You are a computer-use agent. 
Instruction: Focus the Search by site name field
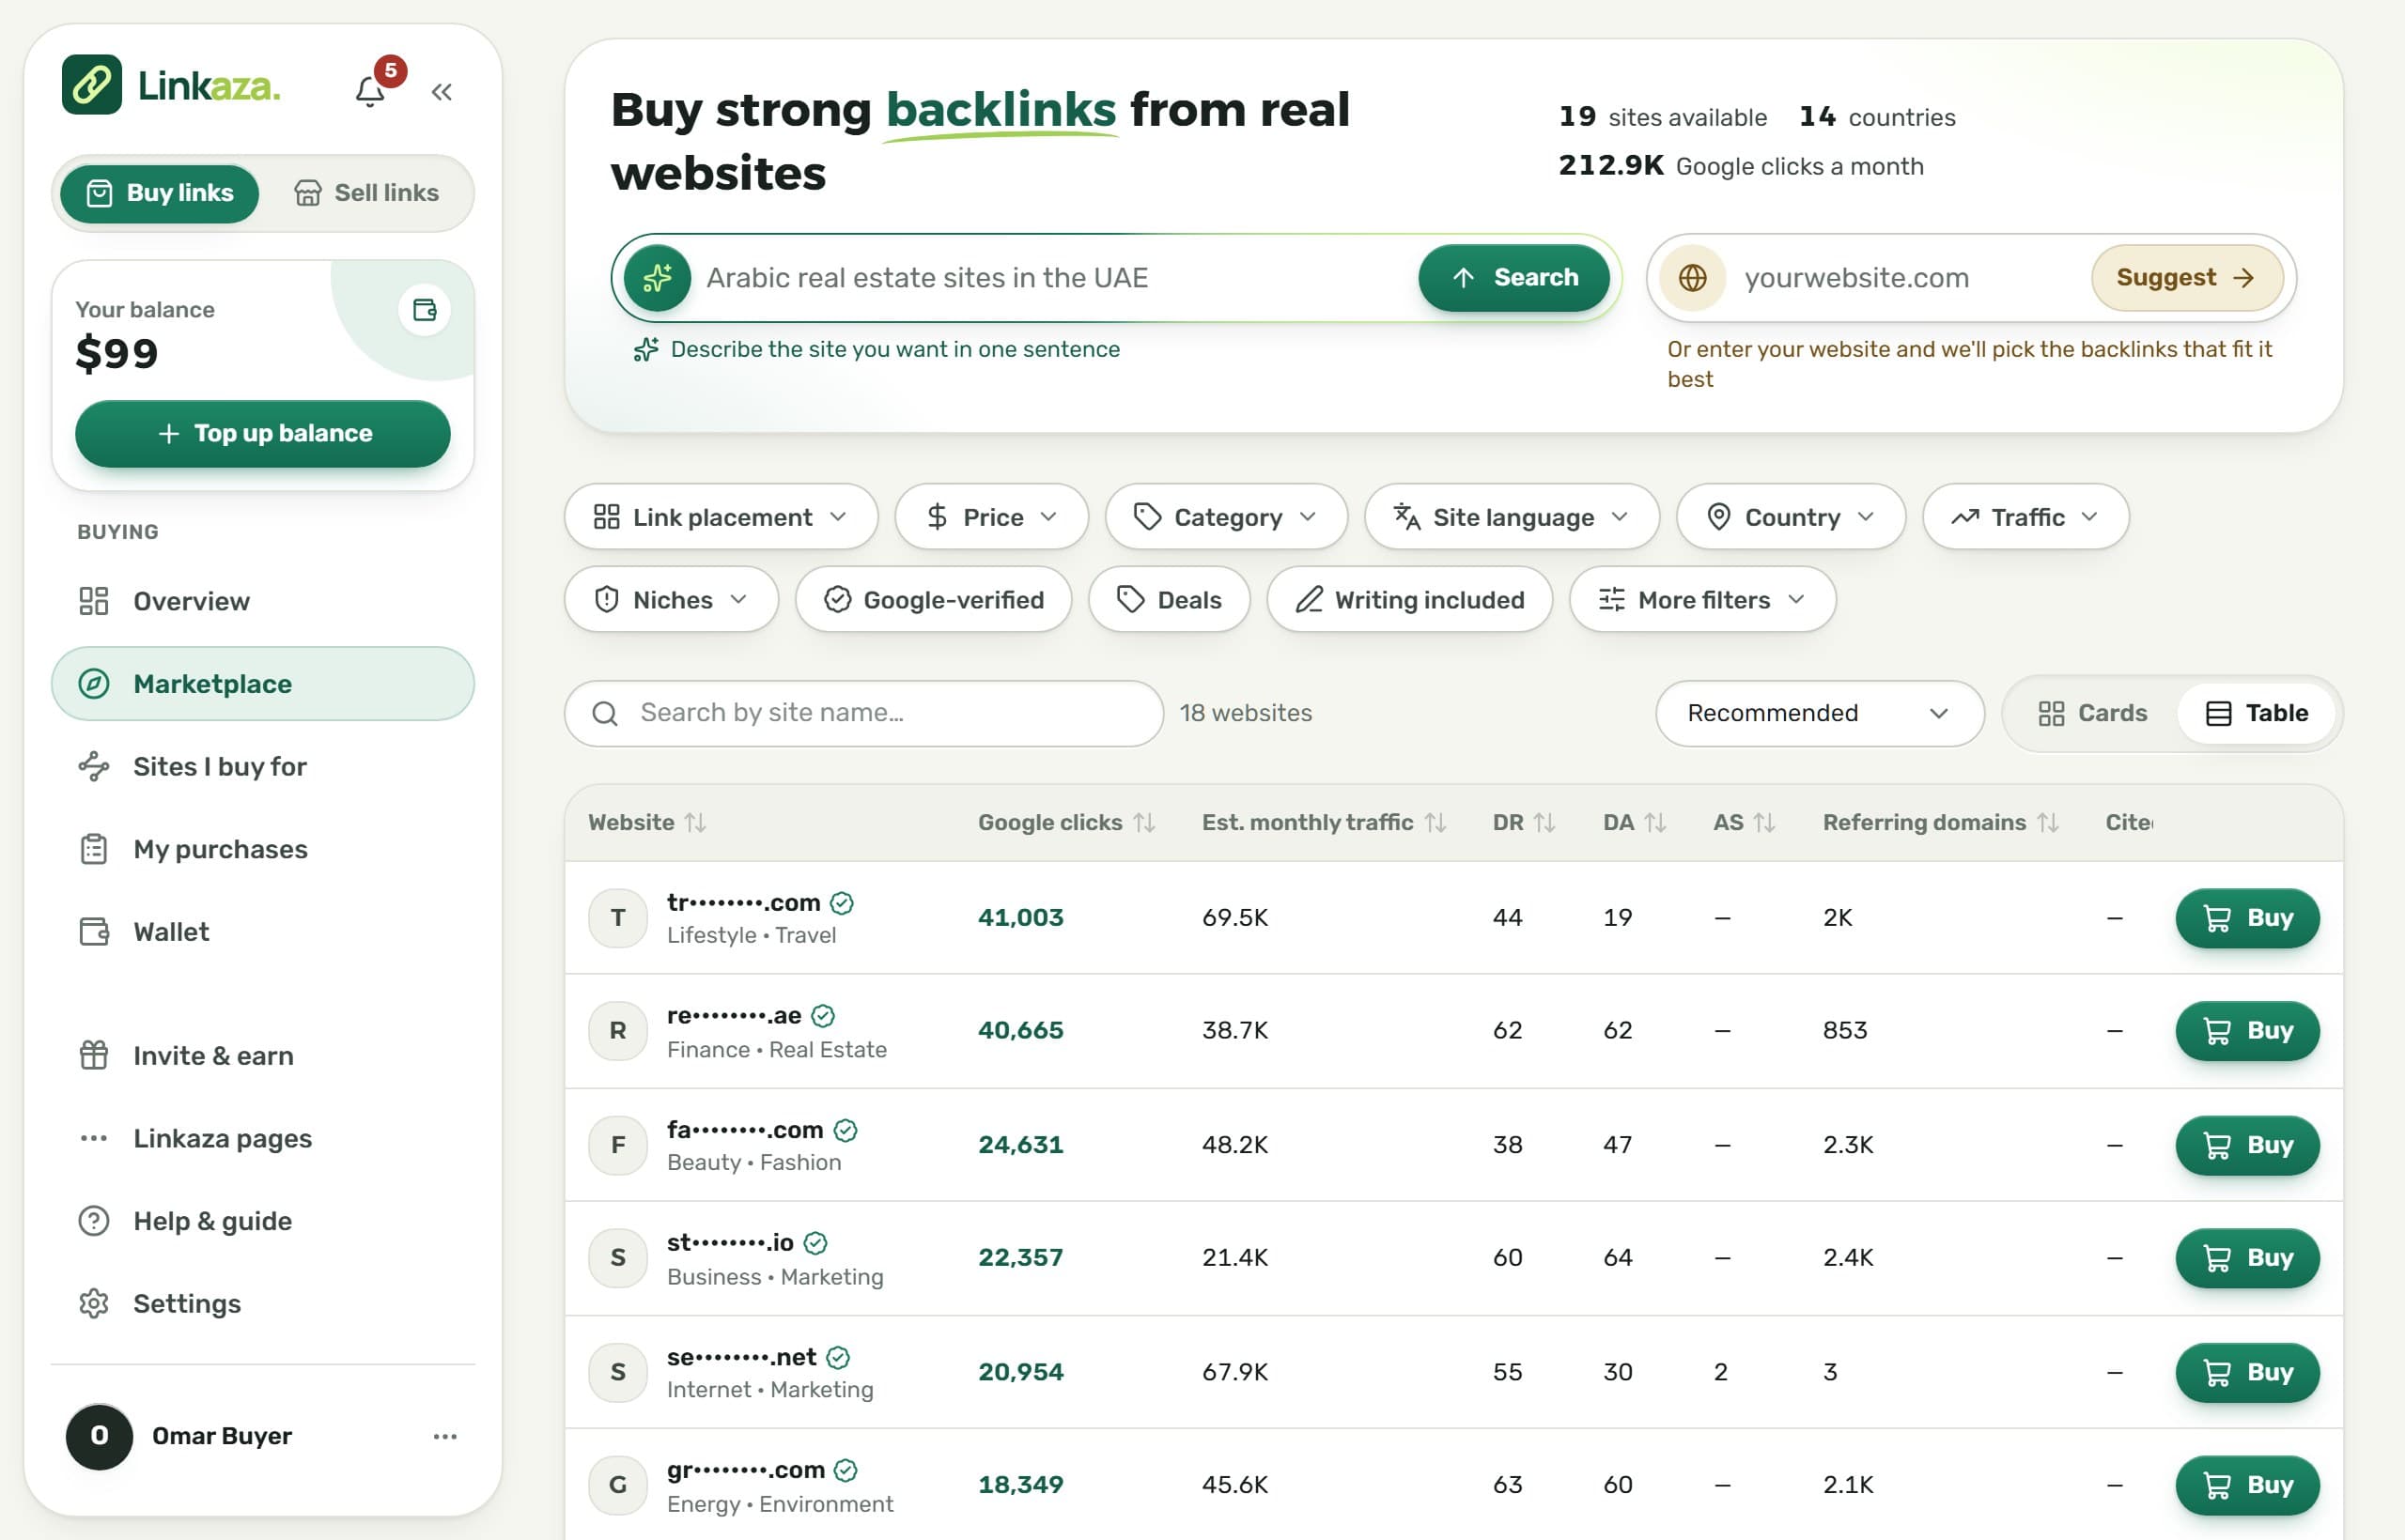click(864, 713)
